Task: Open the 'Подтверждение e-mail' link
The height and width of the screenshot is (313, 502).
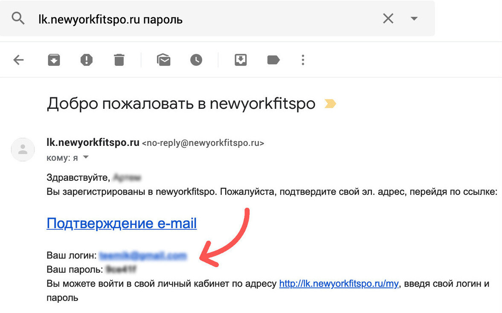Action: tap(122, 223)
